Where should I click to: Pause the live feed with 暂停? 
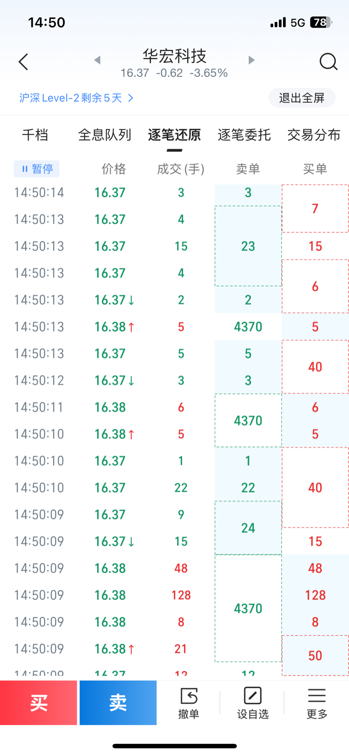pyautogui.click(x=37, y=169)
